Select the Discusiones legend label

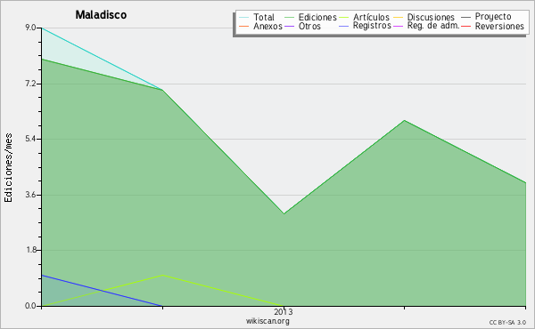click(431, 17)
